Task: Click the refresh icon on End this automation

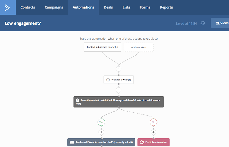Action: 142,142
